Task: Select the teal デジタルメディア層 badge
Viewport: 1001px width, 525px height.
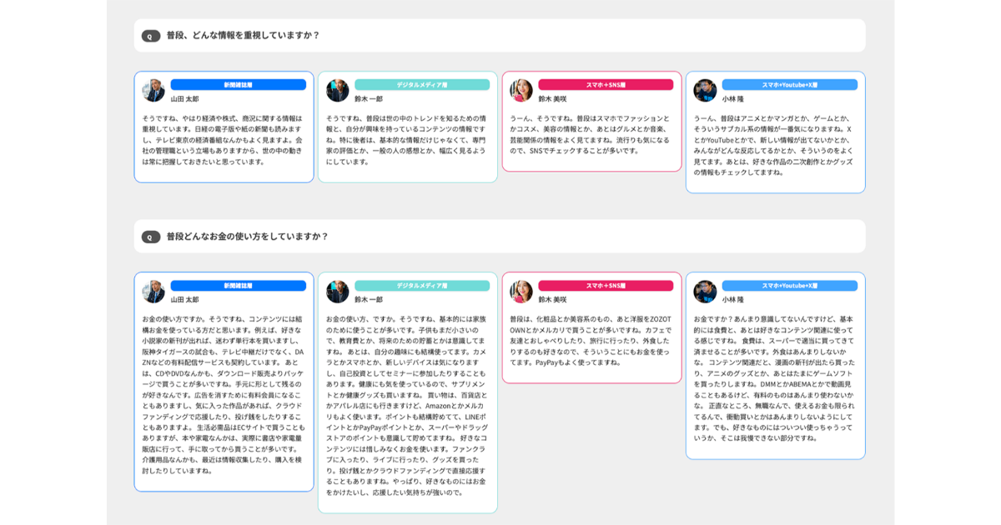Action: pyautogui.click(x=423, y=83)
